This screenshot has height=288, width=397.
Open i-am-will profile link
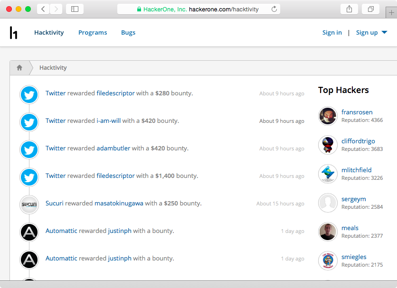click(109, 121)
